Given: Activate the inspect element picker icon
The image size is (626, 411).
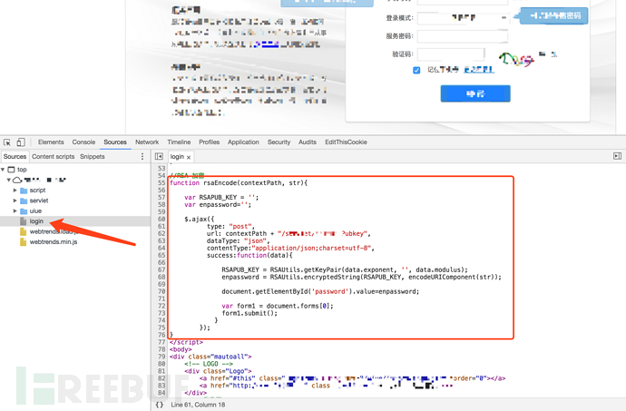Looking at the screenshot, I should pyautogui.click(x=7, y=142).
